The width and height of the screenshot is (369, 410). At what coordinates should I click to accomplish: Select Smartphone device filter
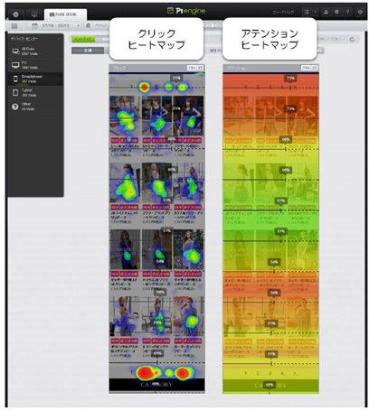coord(35,79)
